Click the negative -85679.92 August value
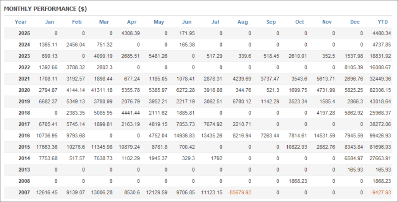Image resolution: width=398 pixels, height=202 pixels. [x=240, y=193]
